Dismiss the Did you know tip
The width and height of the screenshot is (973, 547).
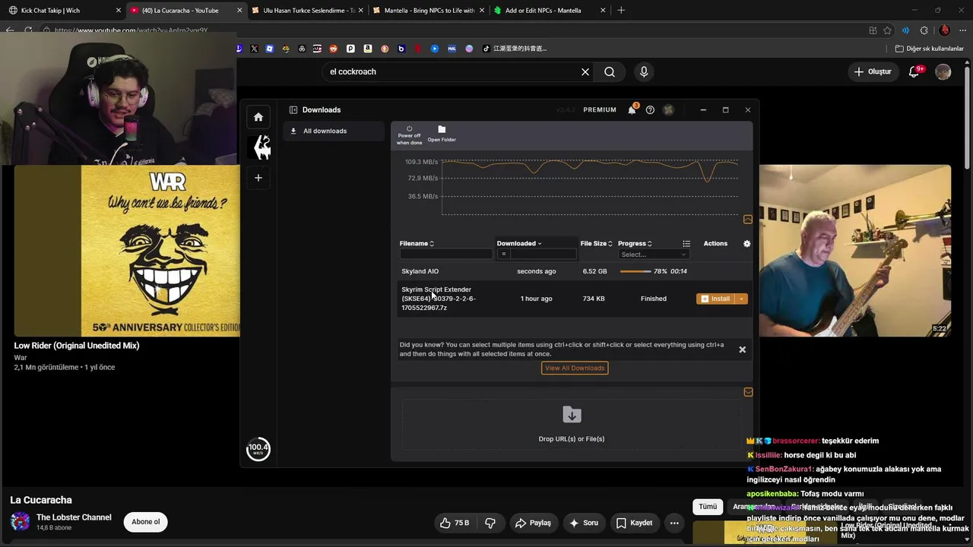(x=742, y=349)
